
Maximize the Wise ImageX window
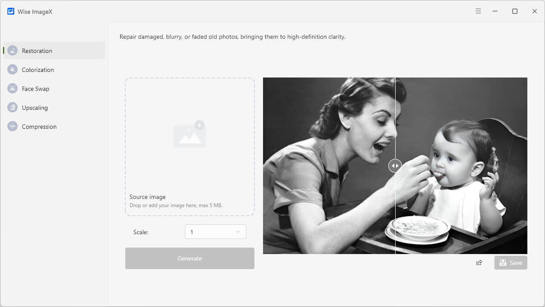(x=515, y=11)
